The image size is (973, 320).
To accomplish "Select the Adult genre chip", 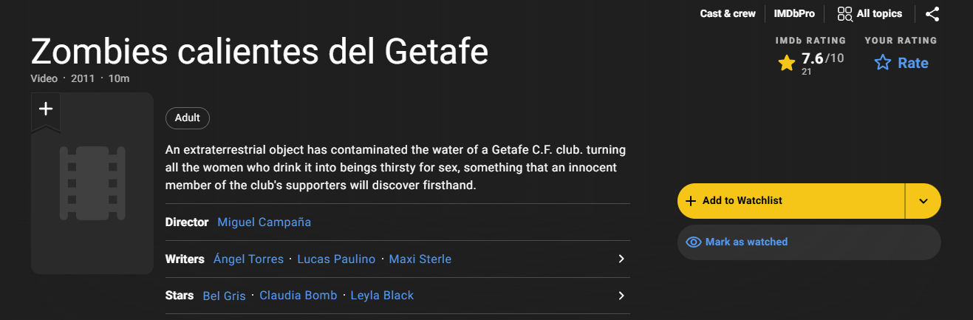I will (x=188, y=118).
